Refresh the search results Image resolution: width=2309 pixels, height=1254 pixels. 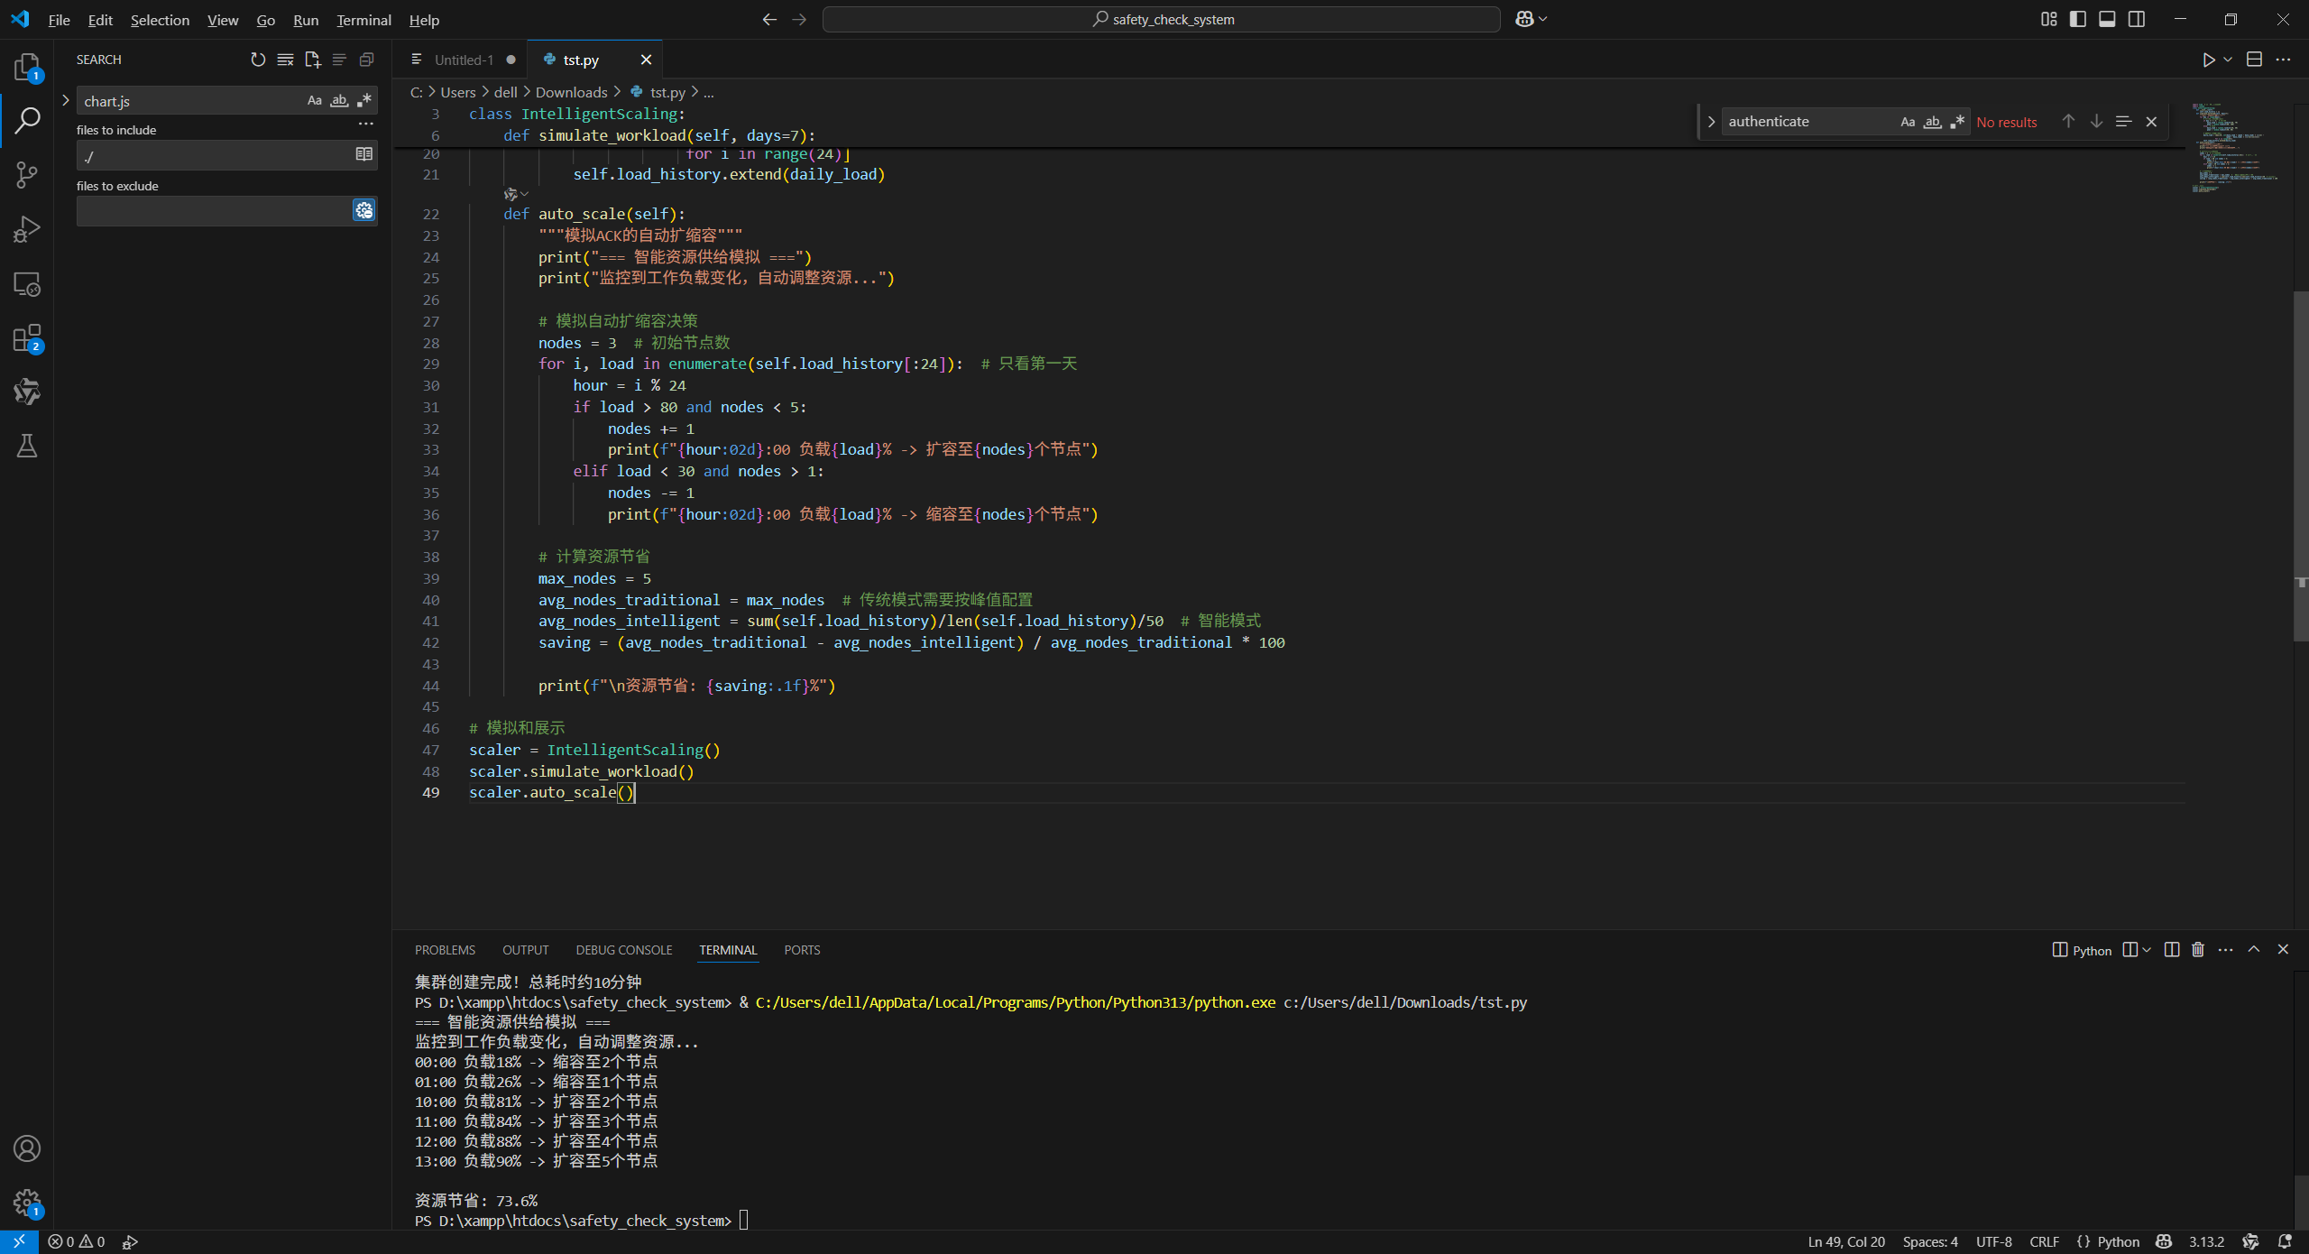click(x=258, y=60)
